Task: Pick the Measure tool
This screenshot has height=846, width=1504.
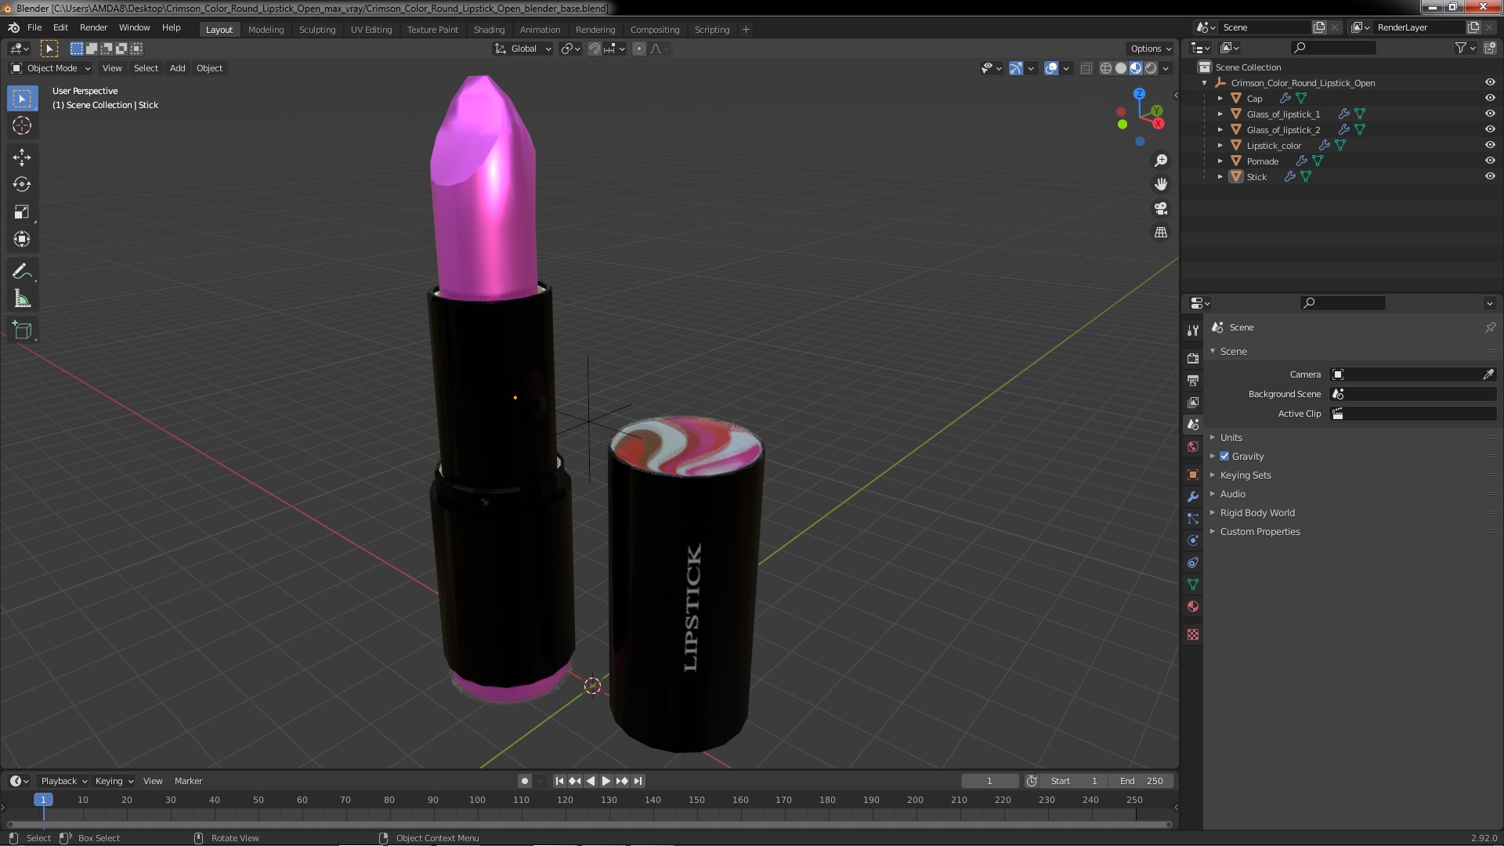Action: tap(22, 299)
